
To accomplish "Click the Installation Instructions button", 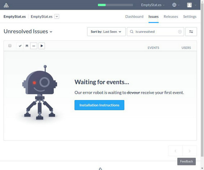I will (99, 105).
